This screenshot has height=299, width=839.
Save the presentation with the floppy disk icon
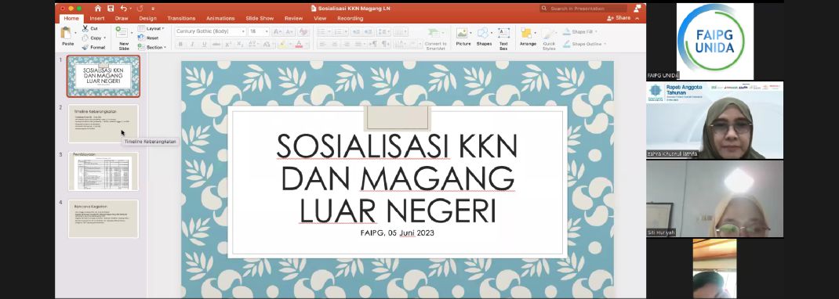point(111,9)
